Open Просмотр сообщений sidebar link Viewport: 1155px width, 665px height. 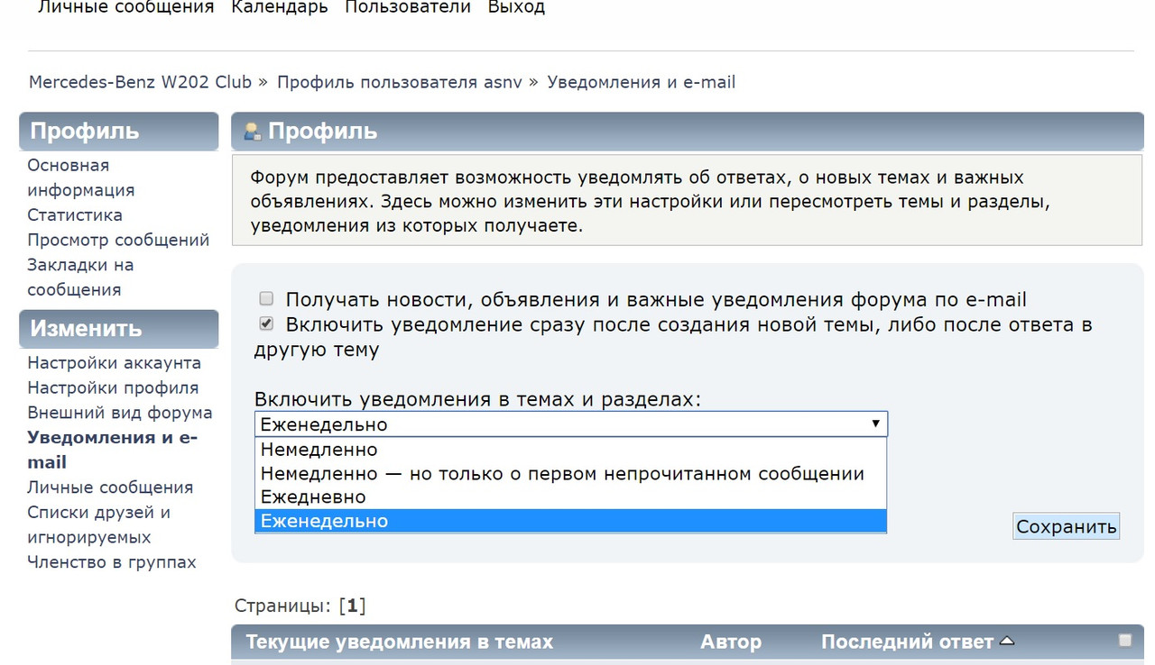click(118, 240)
